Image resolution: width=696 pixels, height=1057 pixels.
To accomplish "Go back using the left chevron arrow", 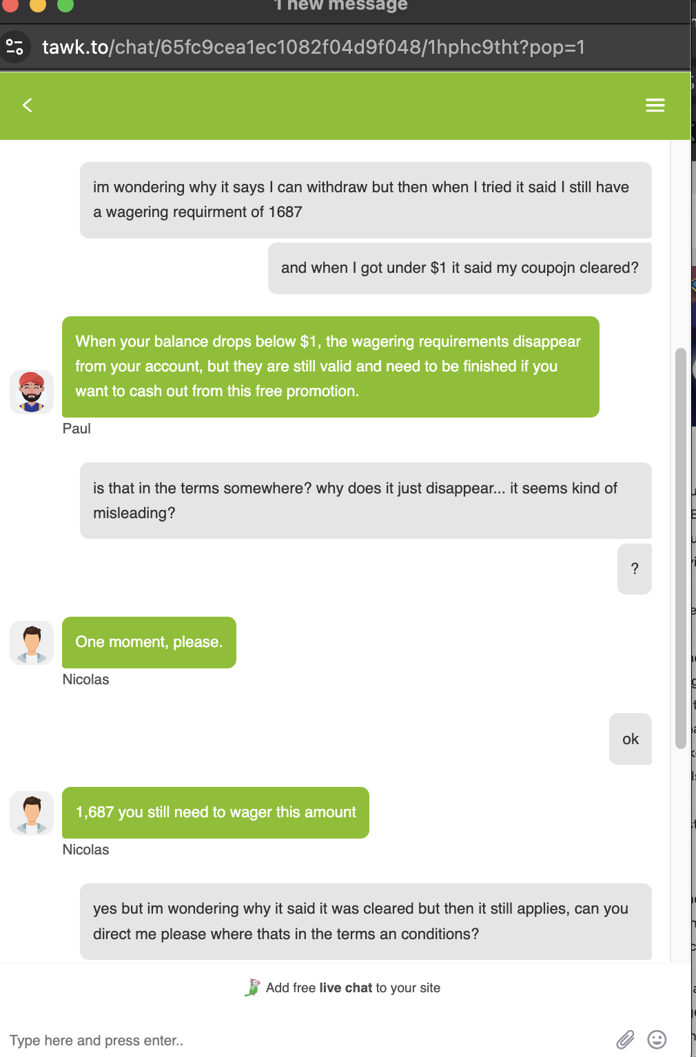I will tap(28, 105).
